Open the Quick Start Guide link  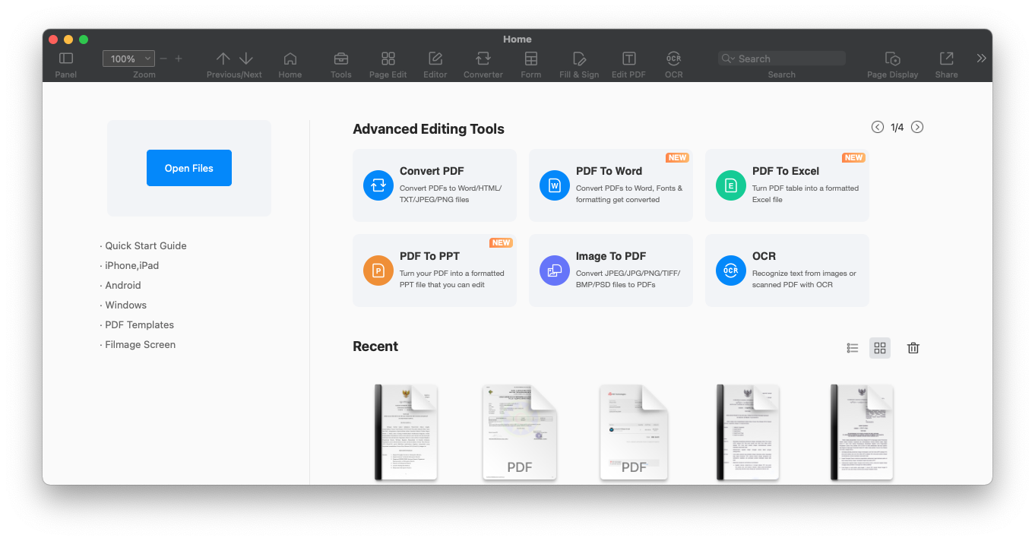point(146,246)
